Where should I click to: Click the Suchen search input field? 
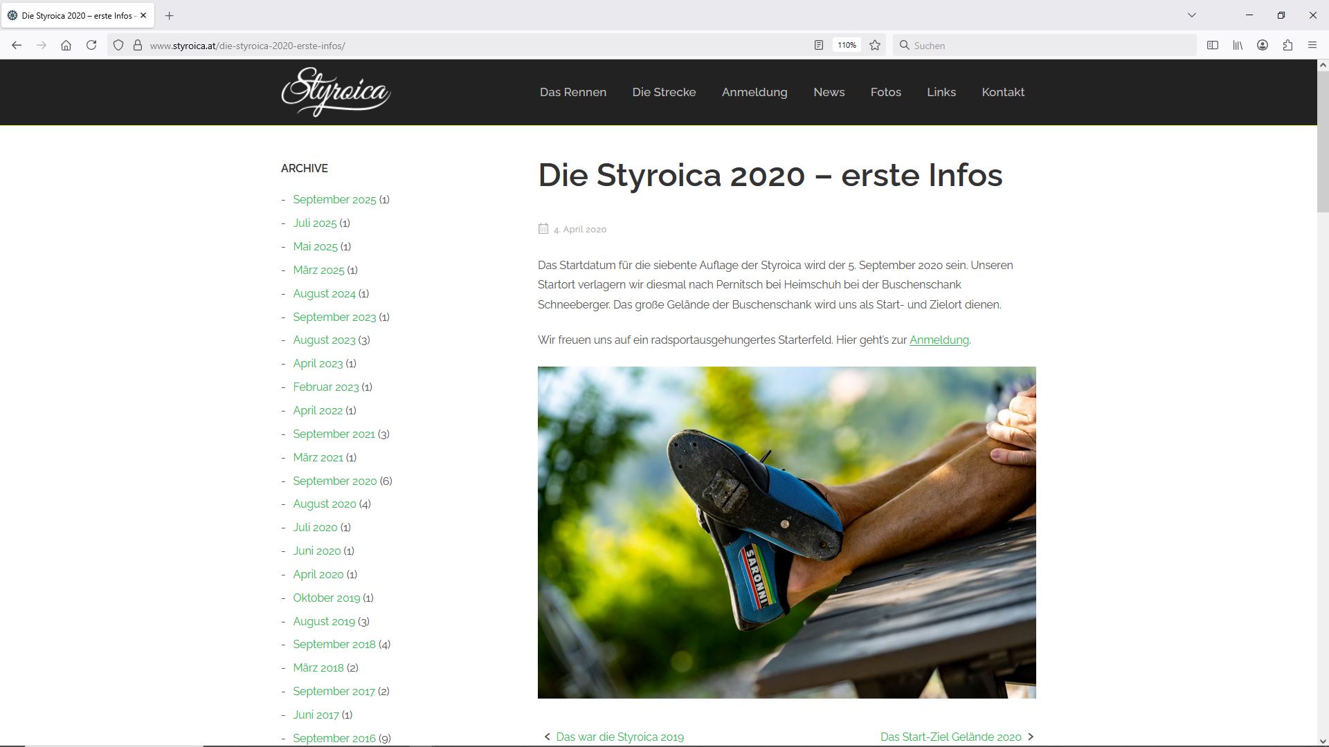coord(1045,45)
